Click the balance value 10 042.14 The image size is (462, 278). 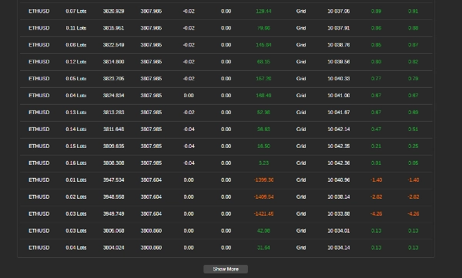point(339,129)
